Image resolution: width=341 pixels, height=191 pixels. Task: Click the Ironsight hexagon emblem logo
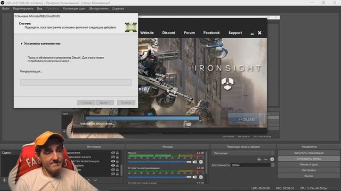click(x=228, y=84)
